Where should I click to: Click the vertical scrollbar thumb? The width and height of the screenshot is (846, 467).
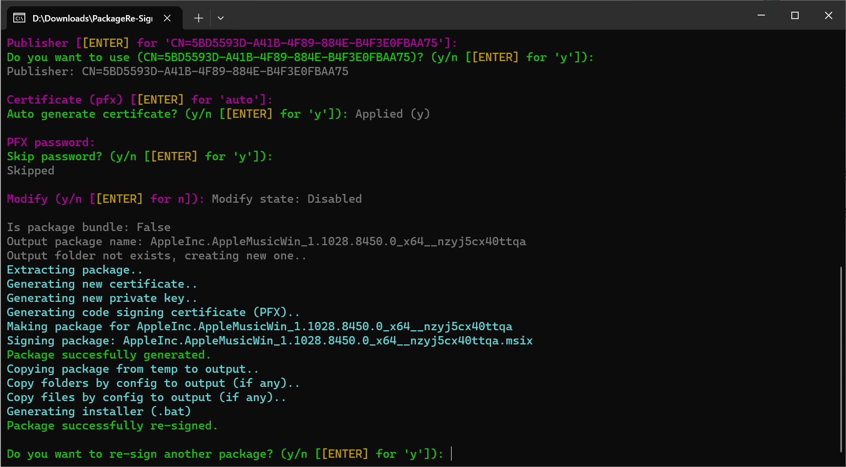(x=841, y=359)
